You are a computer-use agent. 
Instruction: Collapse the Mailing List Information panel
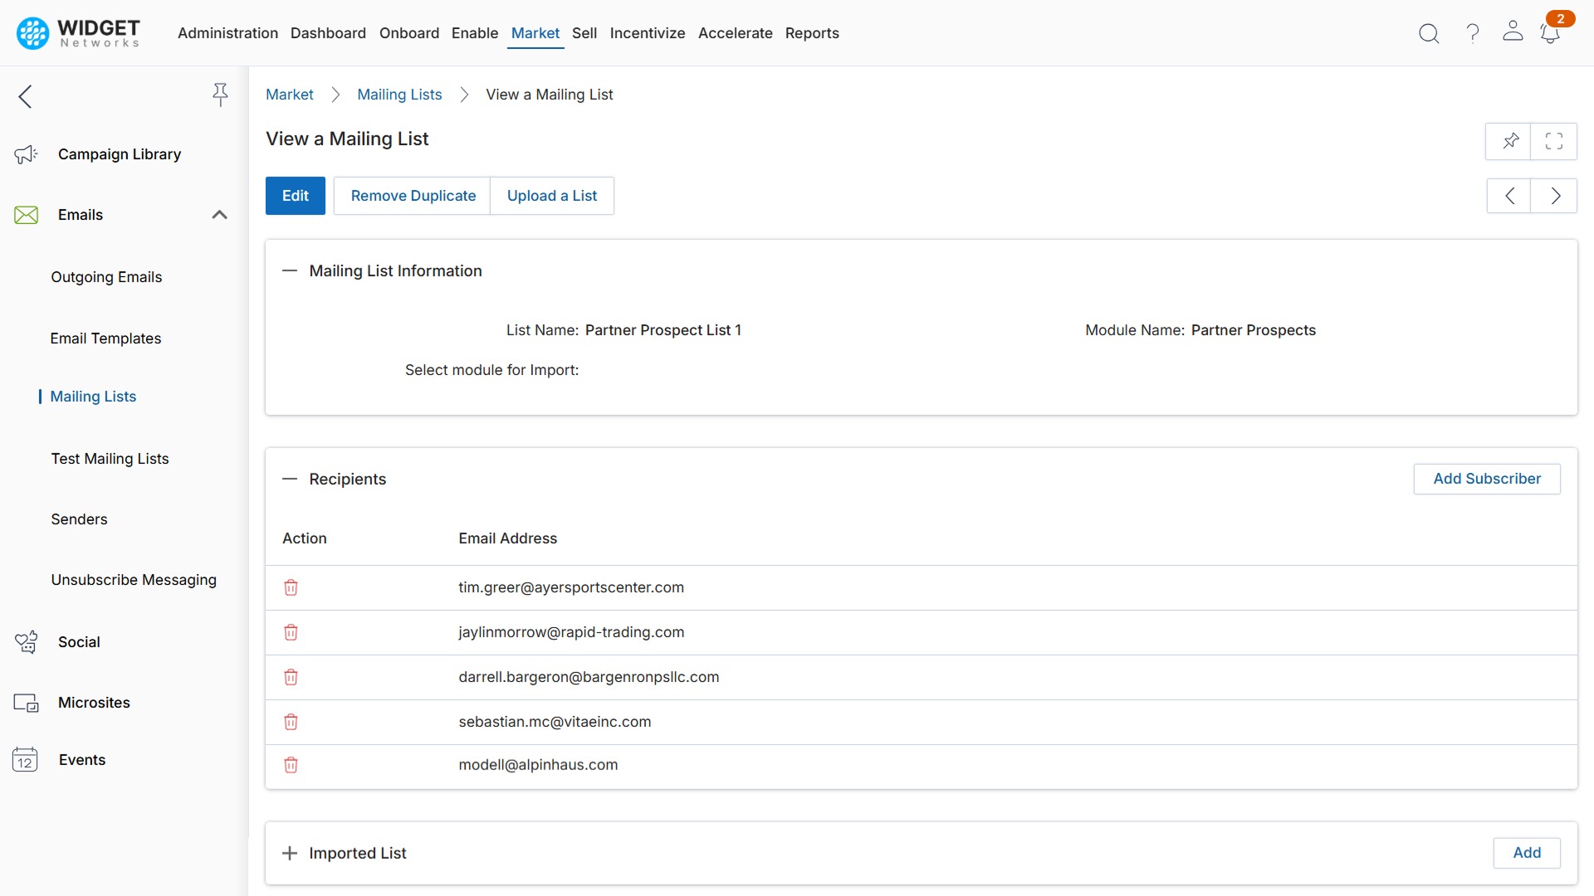click(x=290, y=270)
